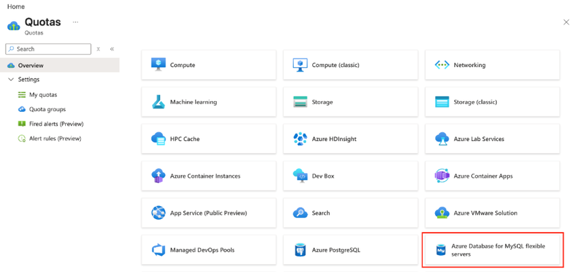This screenshot has width=581, height=272.
Task: Click the Overview cloud icon in sidebar
Action: (11, 66)
